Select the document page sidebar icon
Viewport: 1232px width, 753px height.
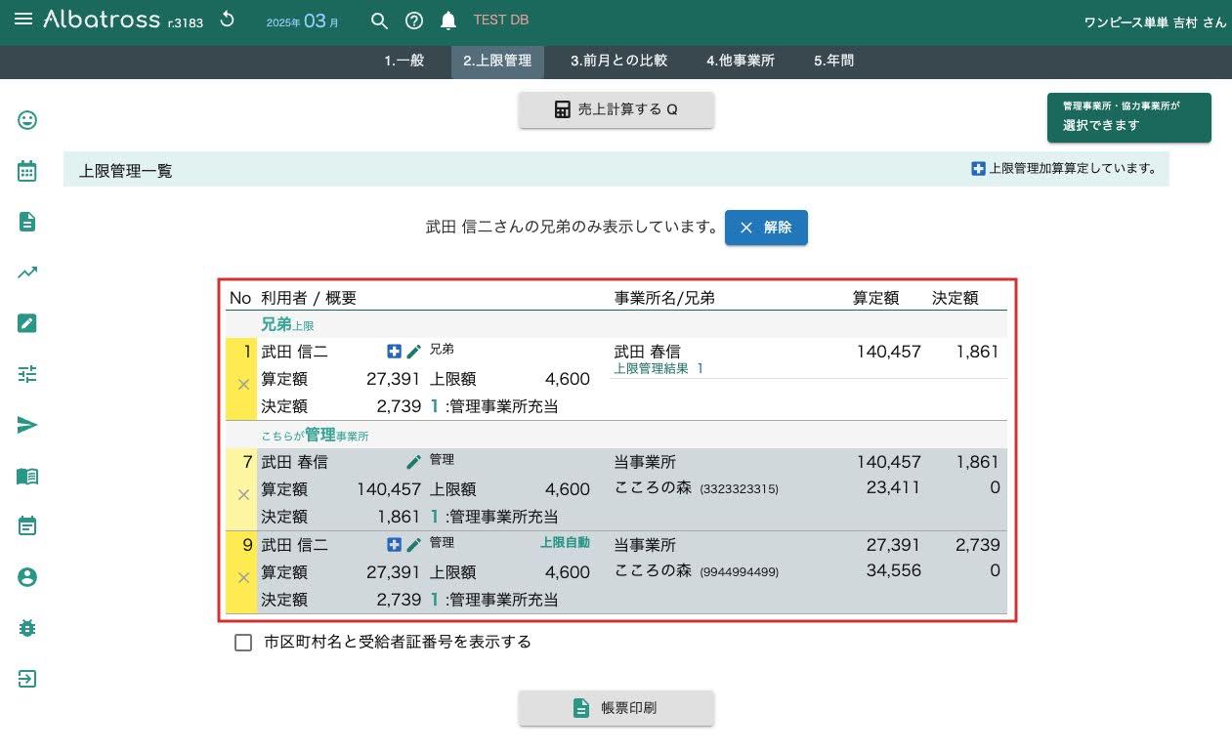coord(27,222)
